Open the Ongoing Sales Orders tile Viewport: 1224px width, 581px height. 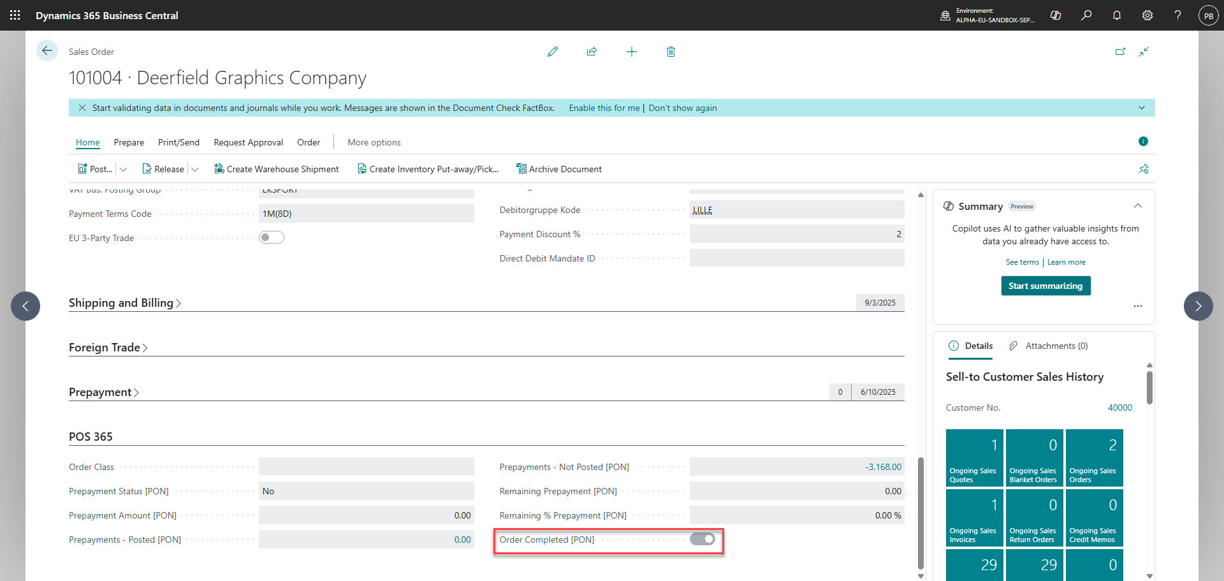click(x=1095, y=458)
